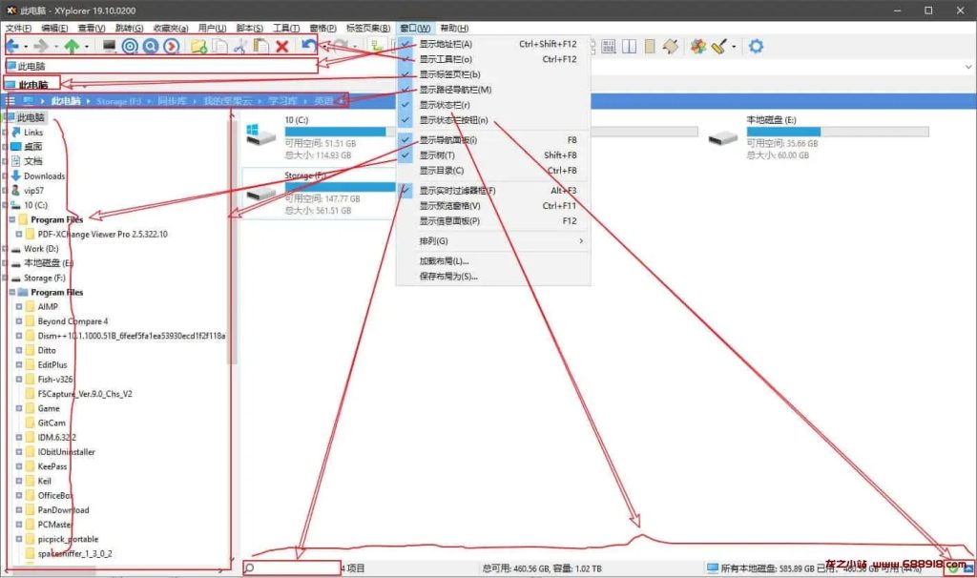977x578 pixels.
Task: Click the computer icon in breadcrumb bar
Action: pyautogui.click(x=28, y=101)
